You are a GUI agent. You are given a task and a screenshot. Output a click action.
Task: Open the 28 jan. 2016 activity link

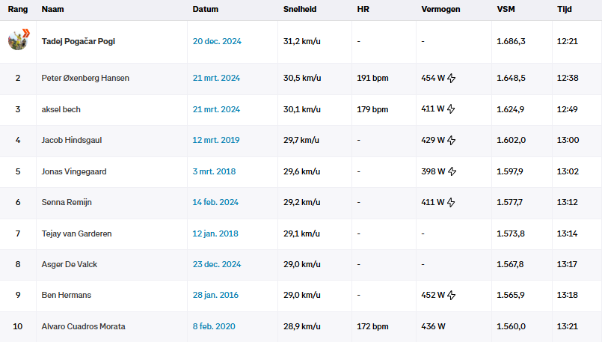[215, 295]
